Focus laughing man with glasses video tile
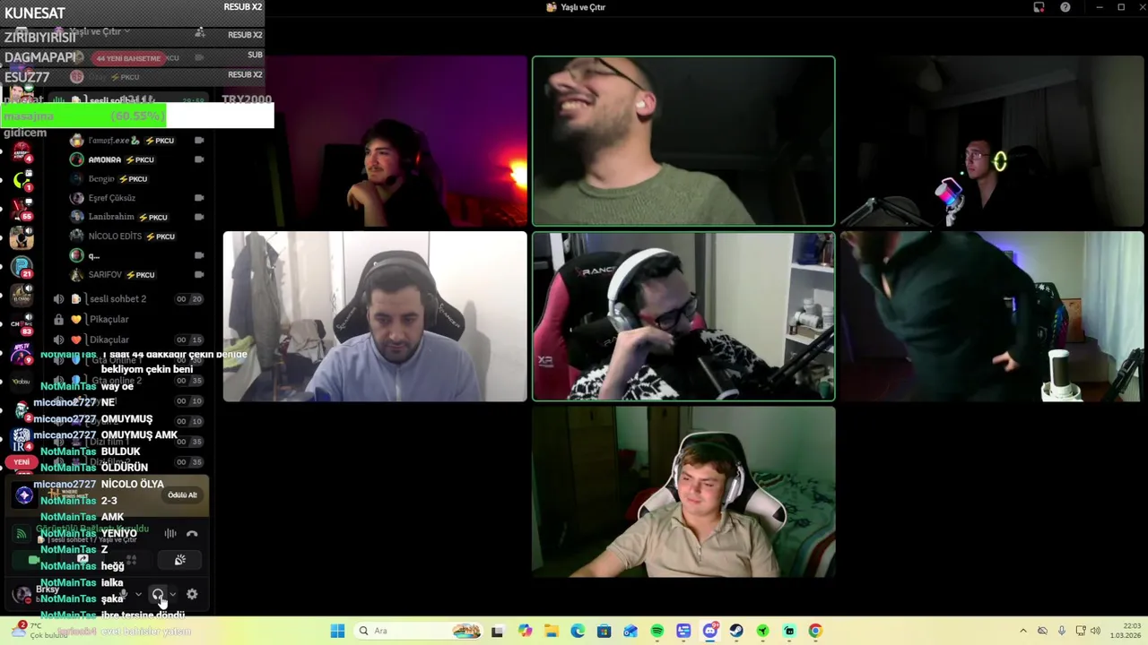The image size is (1148, 645). click(683, 141)
